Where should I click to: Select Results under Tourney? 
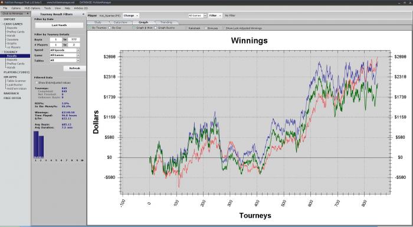click(x=15, y=56)
